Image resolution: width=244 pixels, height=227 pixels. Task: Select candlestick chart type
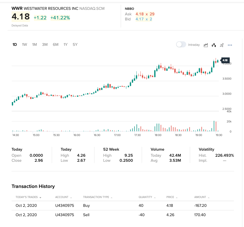coord(214,45)
